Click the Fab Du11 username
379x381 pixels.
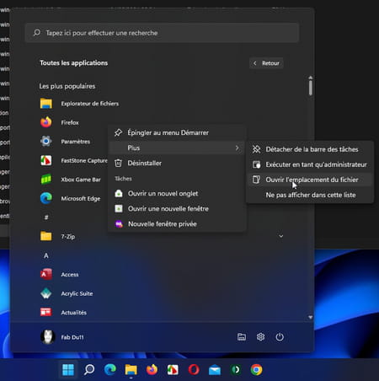coord(72,337)
